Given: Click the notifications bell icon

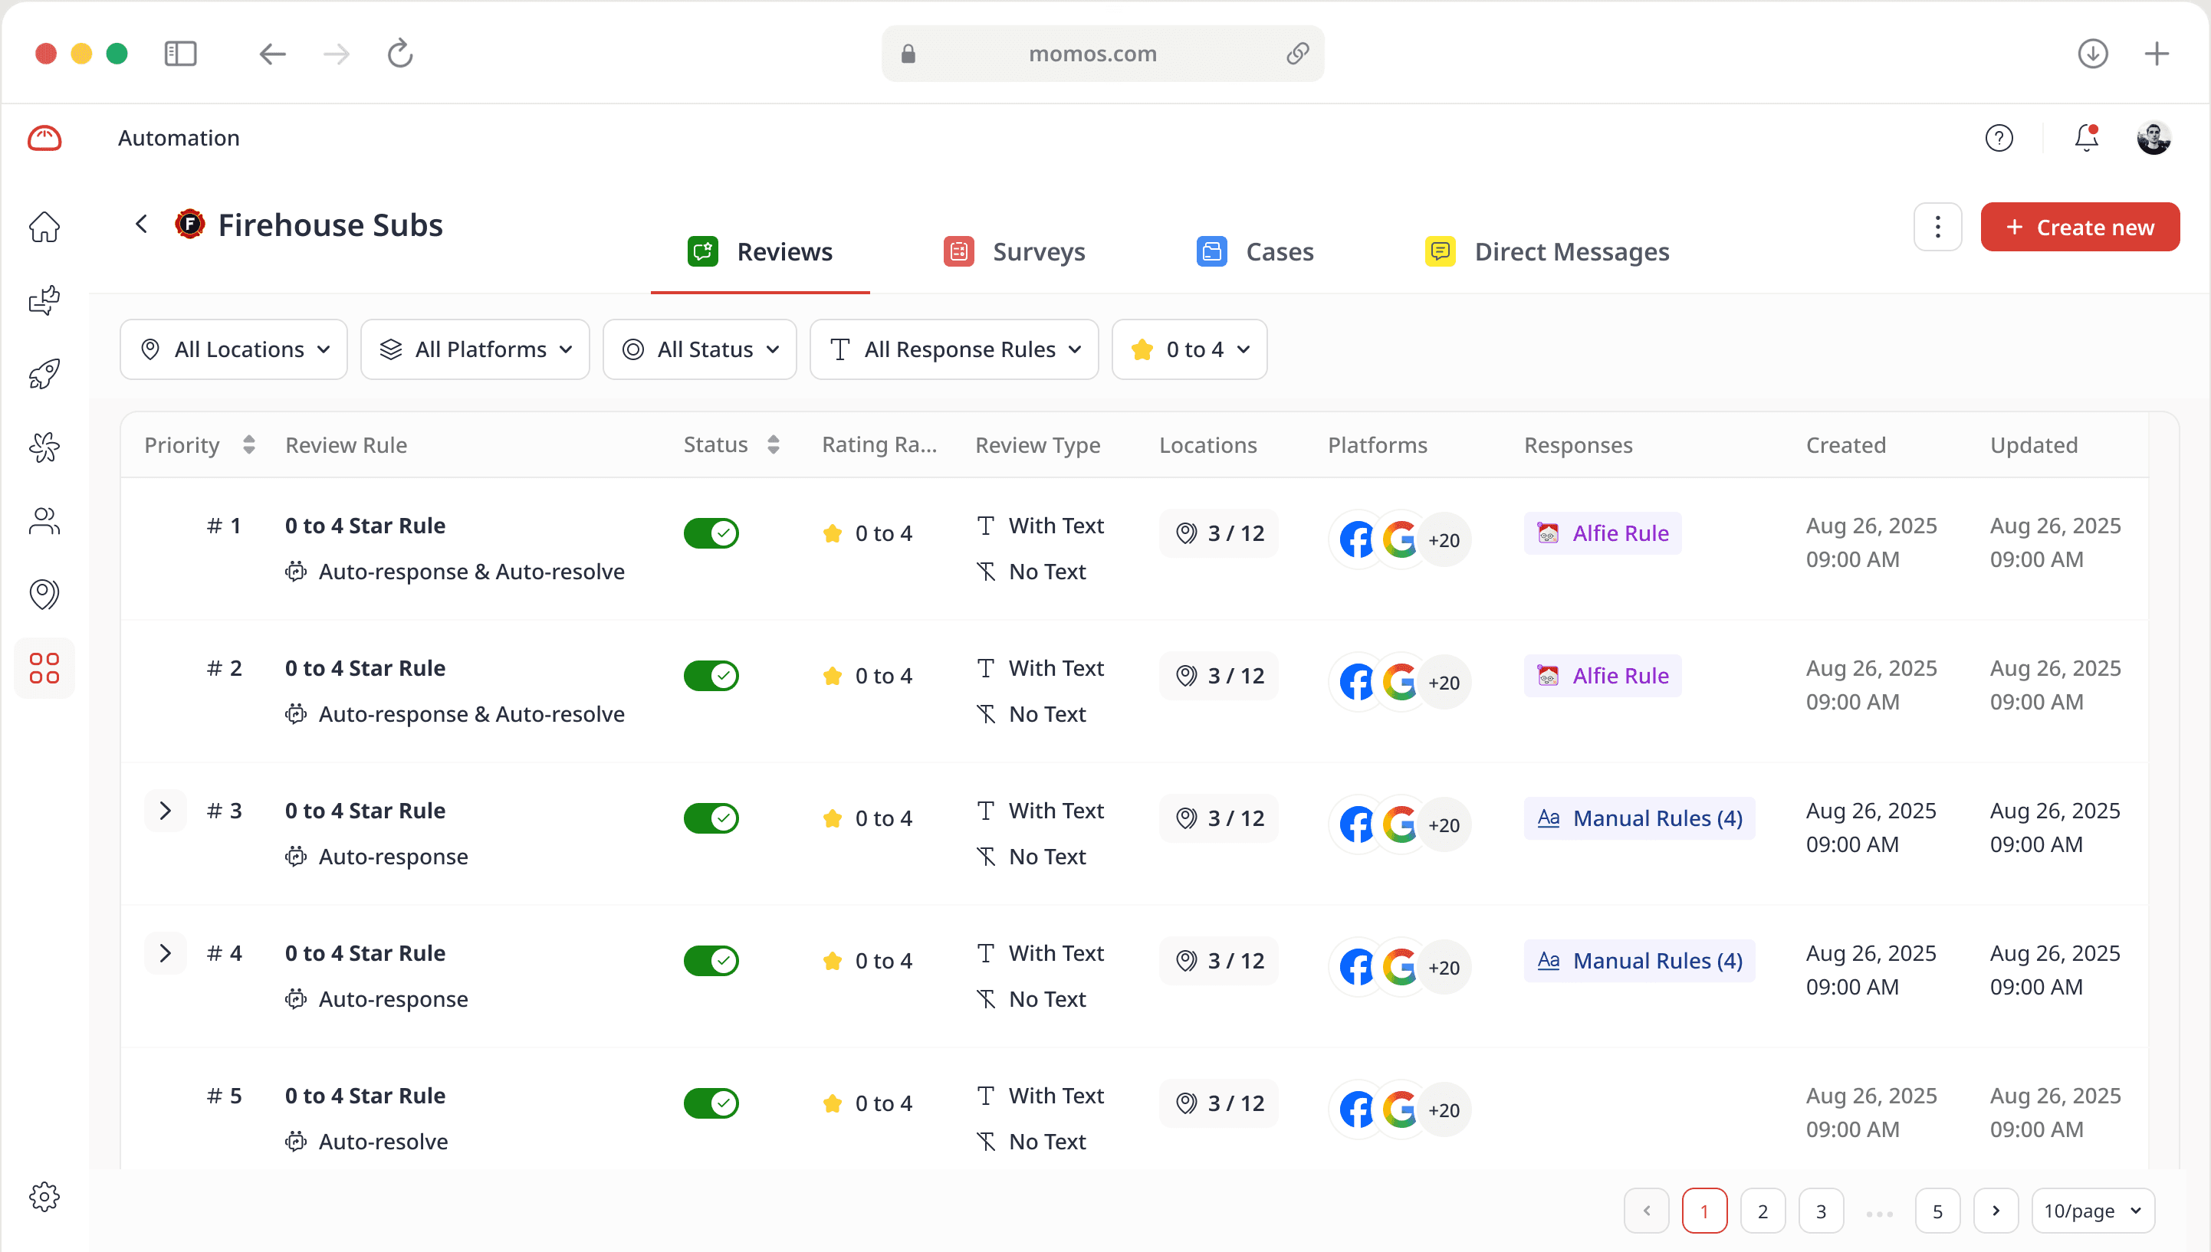Looking at the screenshot, I should [x=2085, y=138].
